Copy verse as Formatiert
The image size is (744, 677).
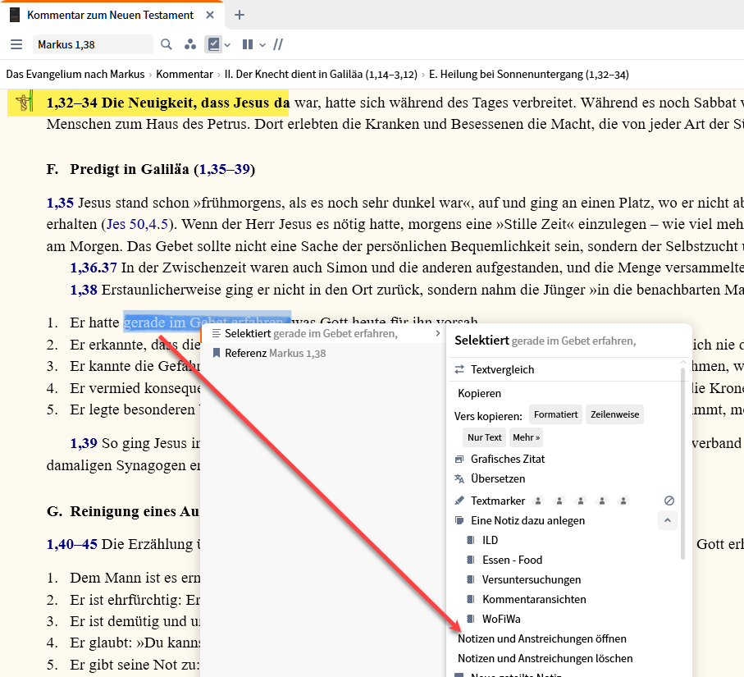(555, 414)
